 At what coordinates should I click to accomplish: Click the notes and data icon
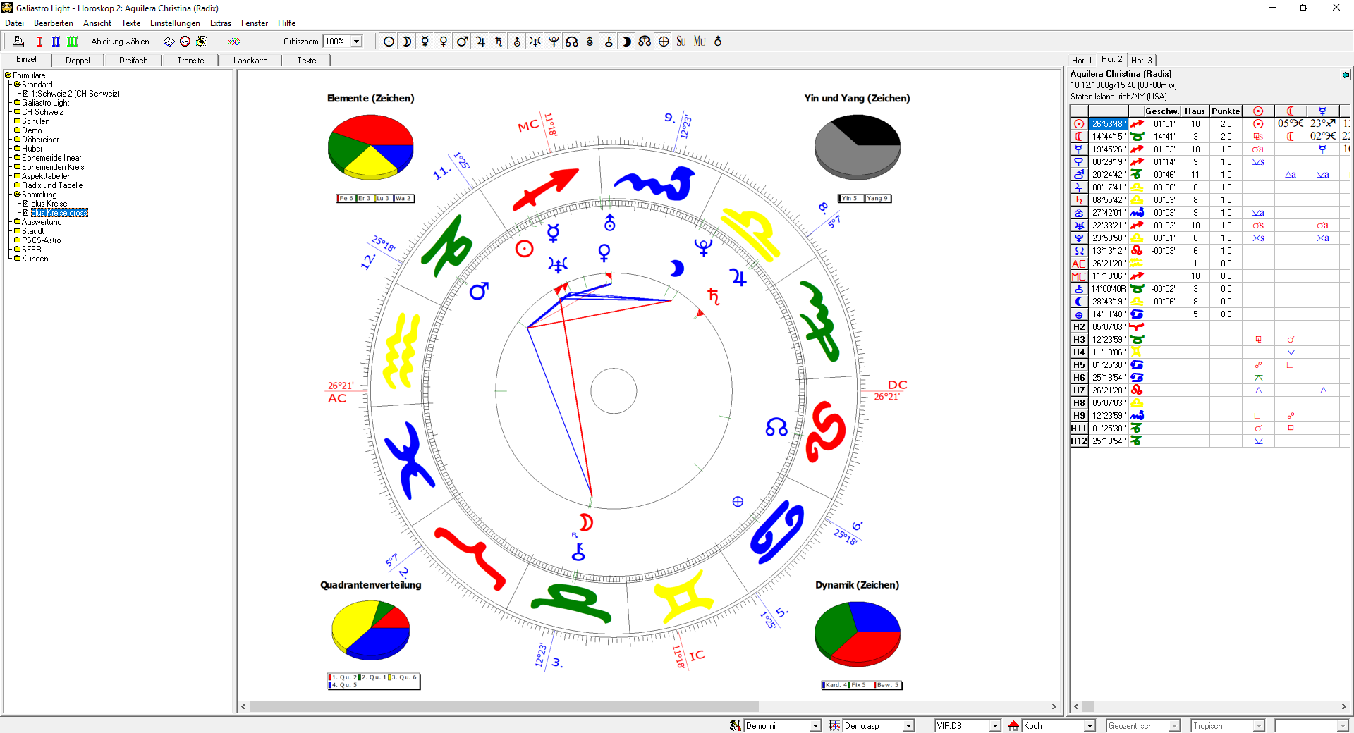(202, 42)
